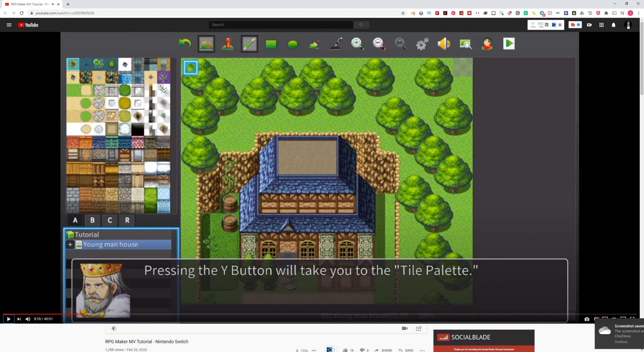Click the Zoom In magnifier icon

pos(357,44)
